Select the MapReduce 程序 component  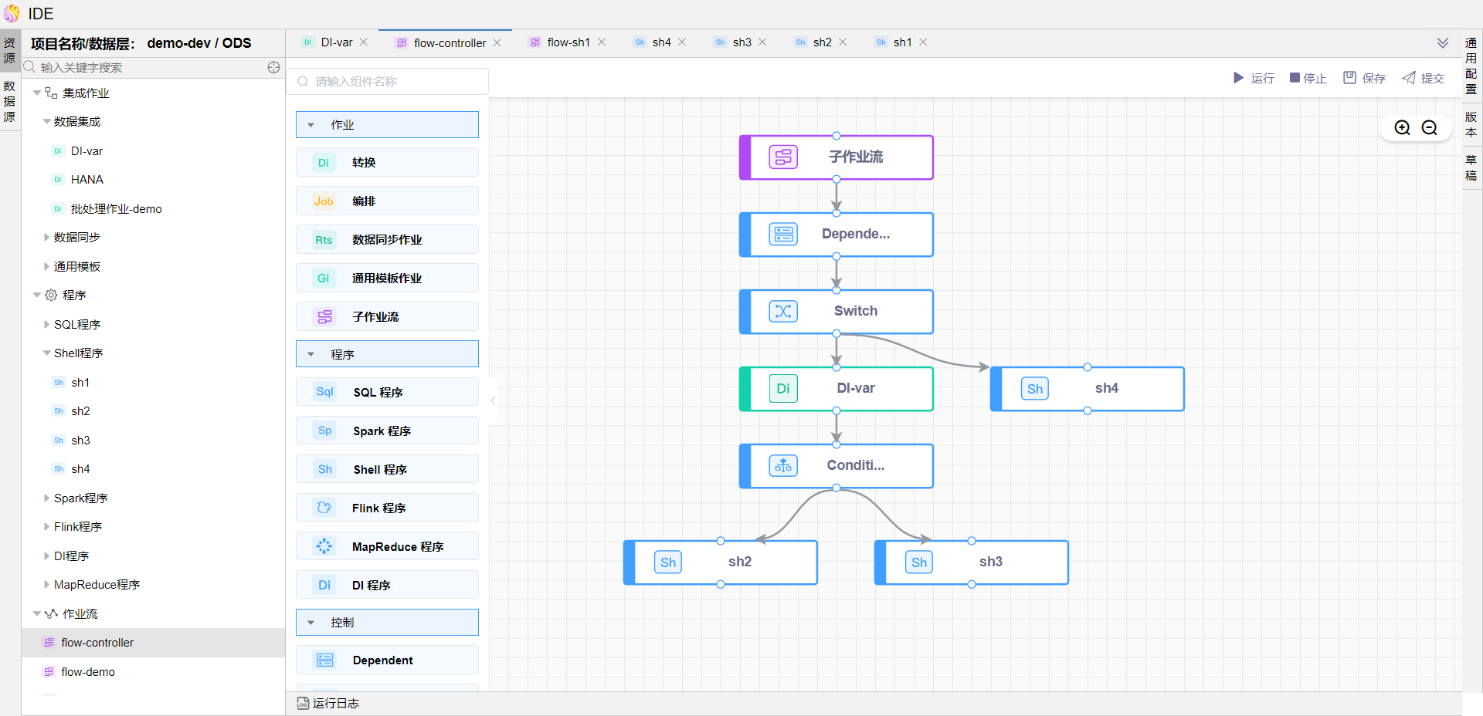386,545
